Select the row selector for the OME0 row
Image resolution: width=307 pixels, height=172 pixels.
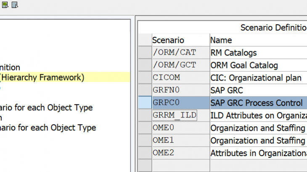[145, 128]
